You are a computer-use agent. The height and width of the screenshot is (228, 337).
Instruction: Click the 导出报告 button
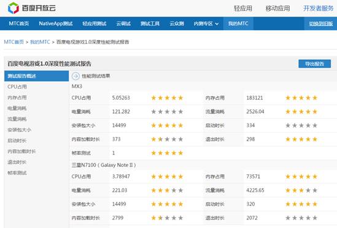coord(314,64)
